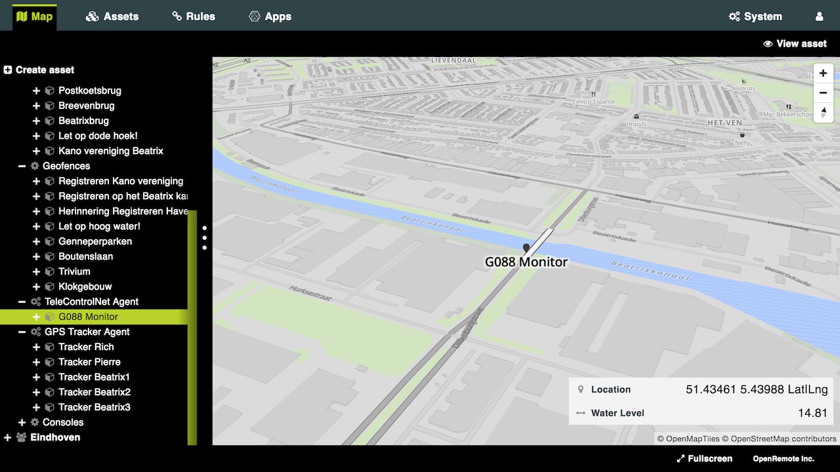The image size is (840, 472).
Task: Click the Tracker Rich cube icon
Action: pos(49,347)
